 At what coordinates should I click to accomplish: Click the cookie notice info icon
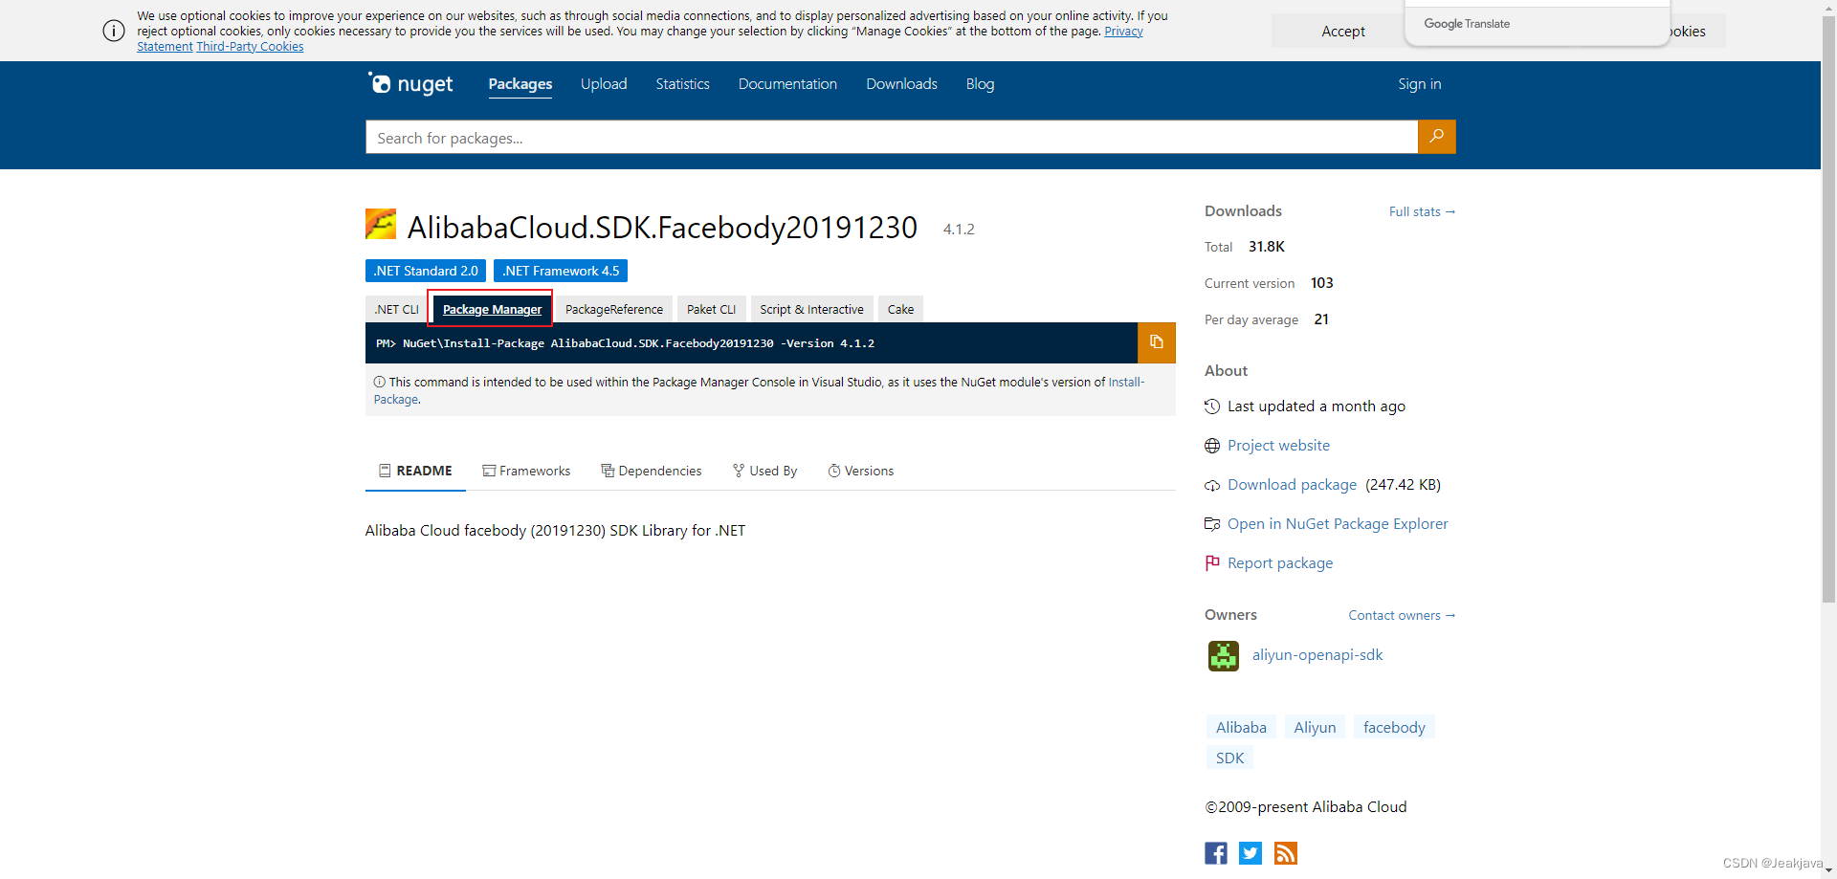coord(114,31)
